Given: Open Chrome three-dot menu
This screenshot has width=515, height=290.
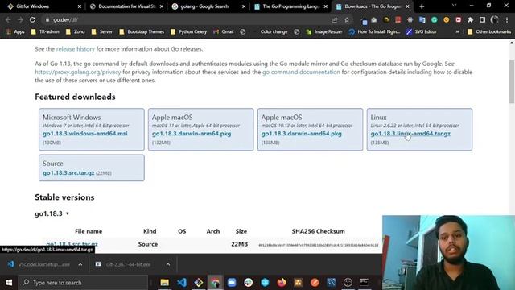Looking at the screenshot, I should coord(507,19).
